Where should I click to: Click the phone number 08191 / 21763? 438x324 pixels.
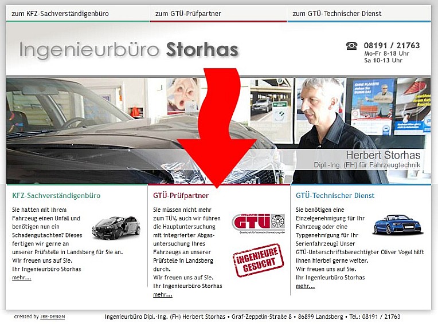pos(392,45)
